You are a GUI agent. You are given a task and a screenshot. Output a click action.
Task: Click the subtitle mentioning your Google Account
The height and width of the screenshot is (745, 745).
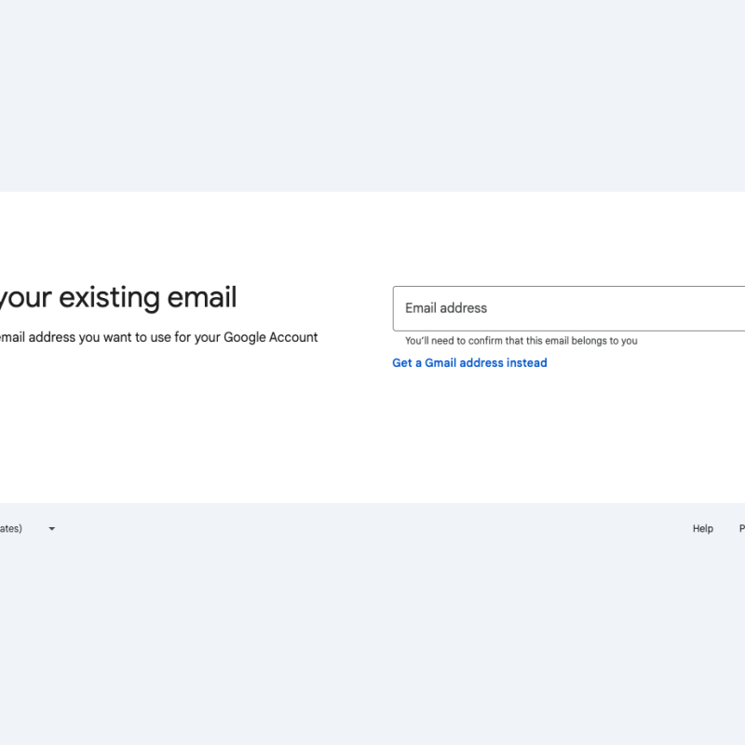(x=158, y=337)
